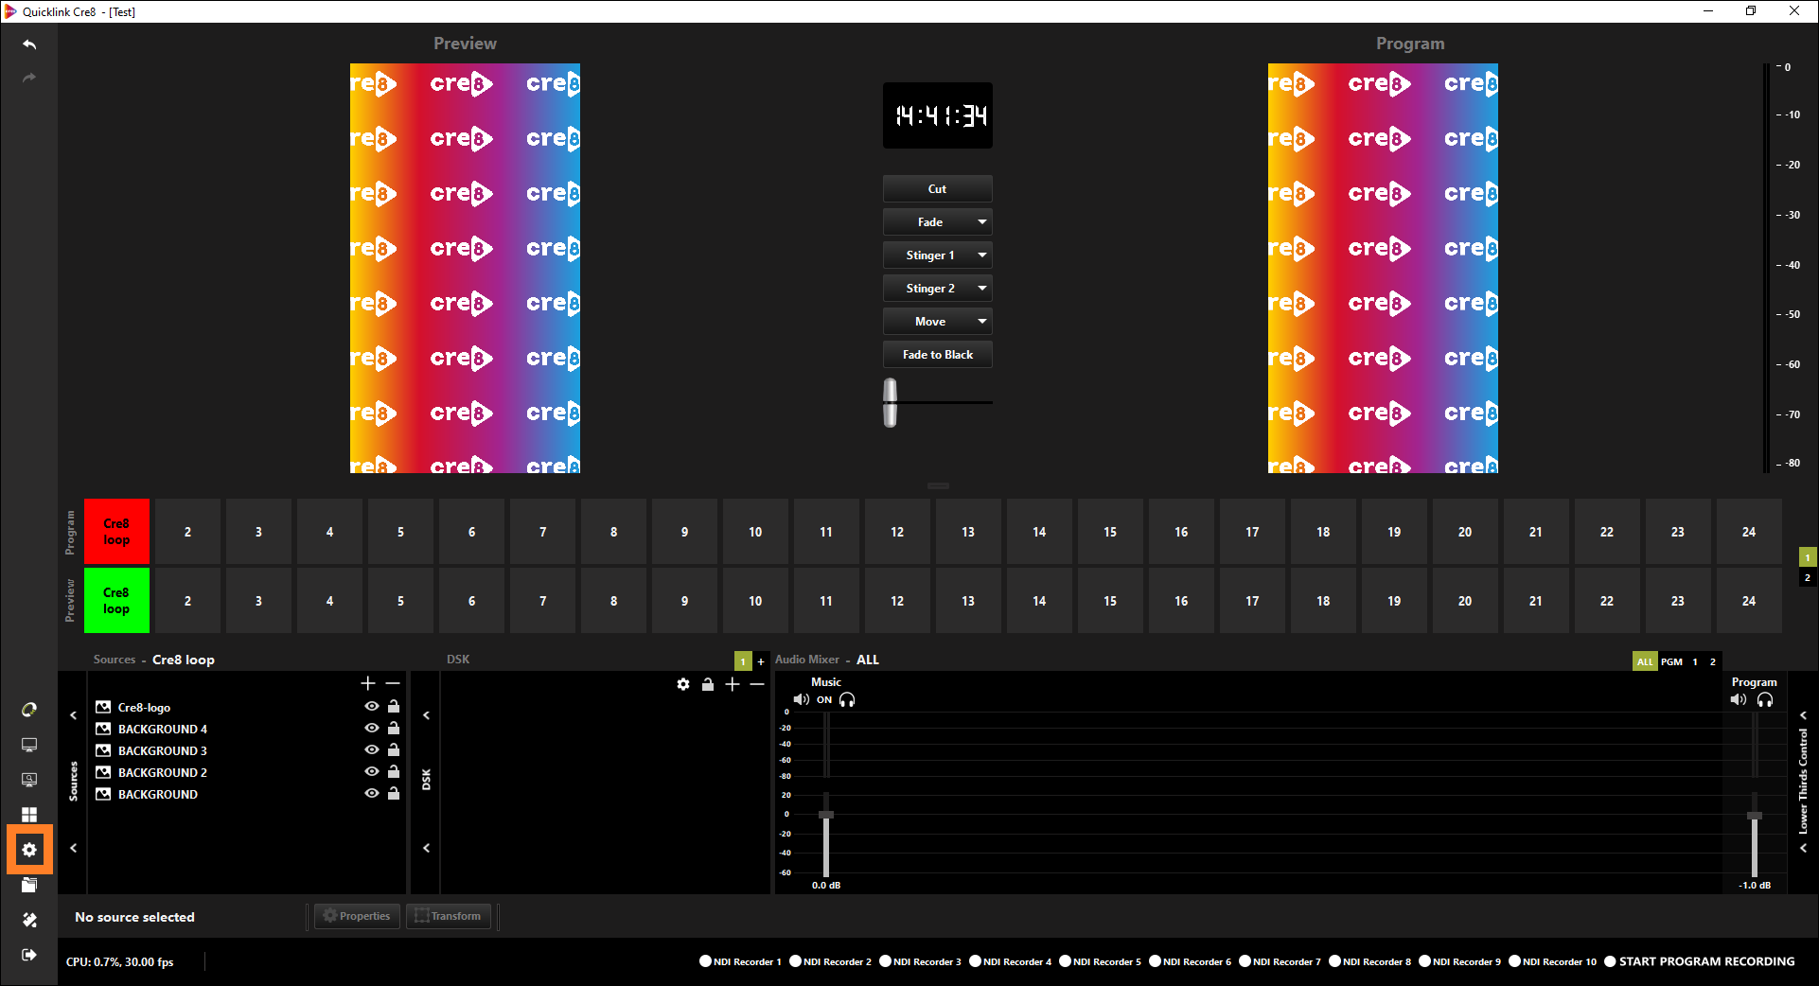This screenshot has width=1819, height=986.
Task: Switch audio mixer to PGM tab
Action: 1671,661
